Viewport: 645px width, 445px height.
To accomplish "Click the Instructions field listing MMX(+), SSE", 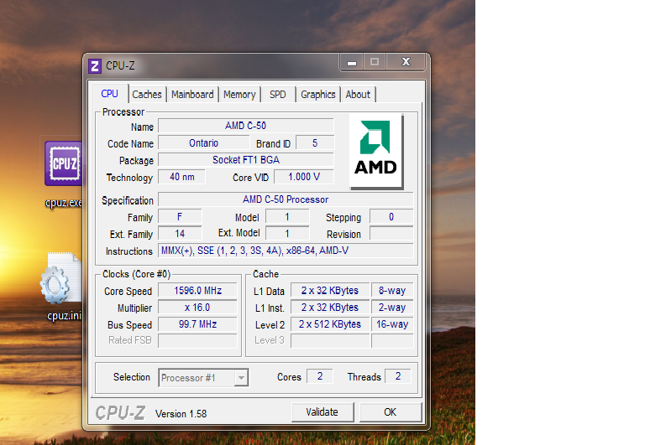I will coord(286,251).
